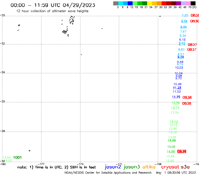Click the gray 3 ft legend swatch
Image resolution: width=199 pixels, height=175 pixels.
point(116,3)
